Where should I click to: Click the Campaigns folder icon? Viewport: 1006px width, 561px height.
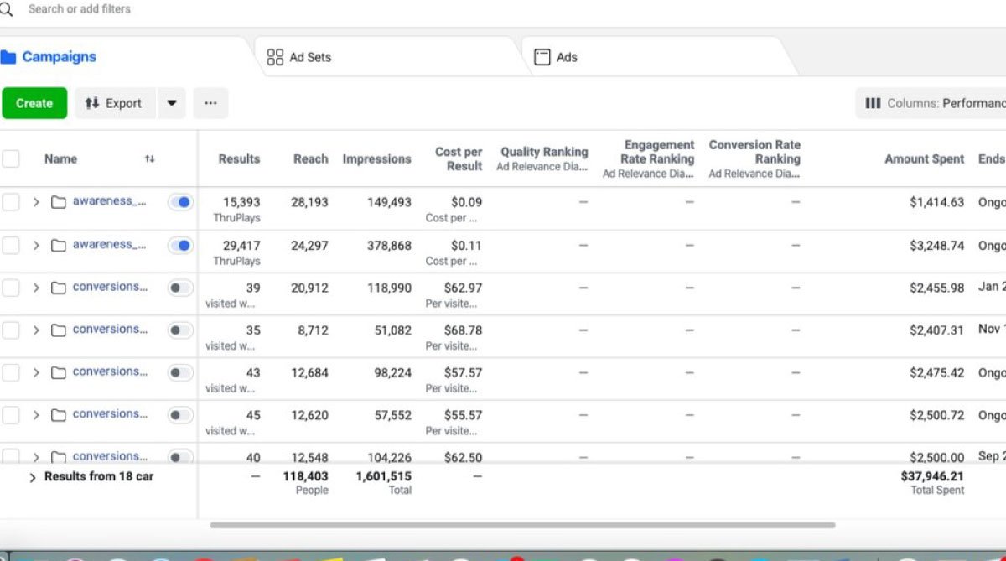tap(8, 57)
